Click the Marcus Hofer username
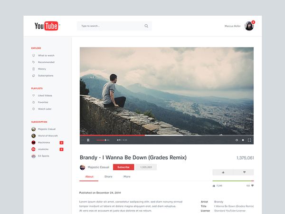Viewport: 285px width, 214px height. tap(232, 26)
